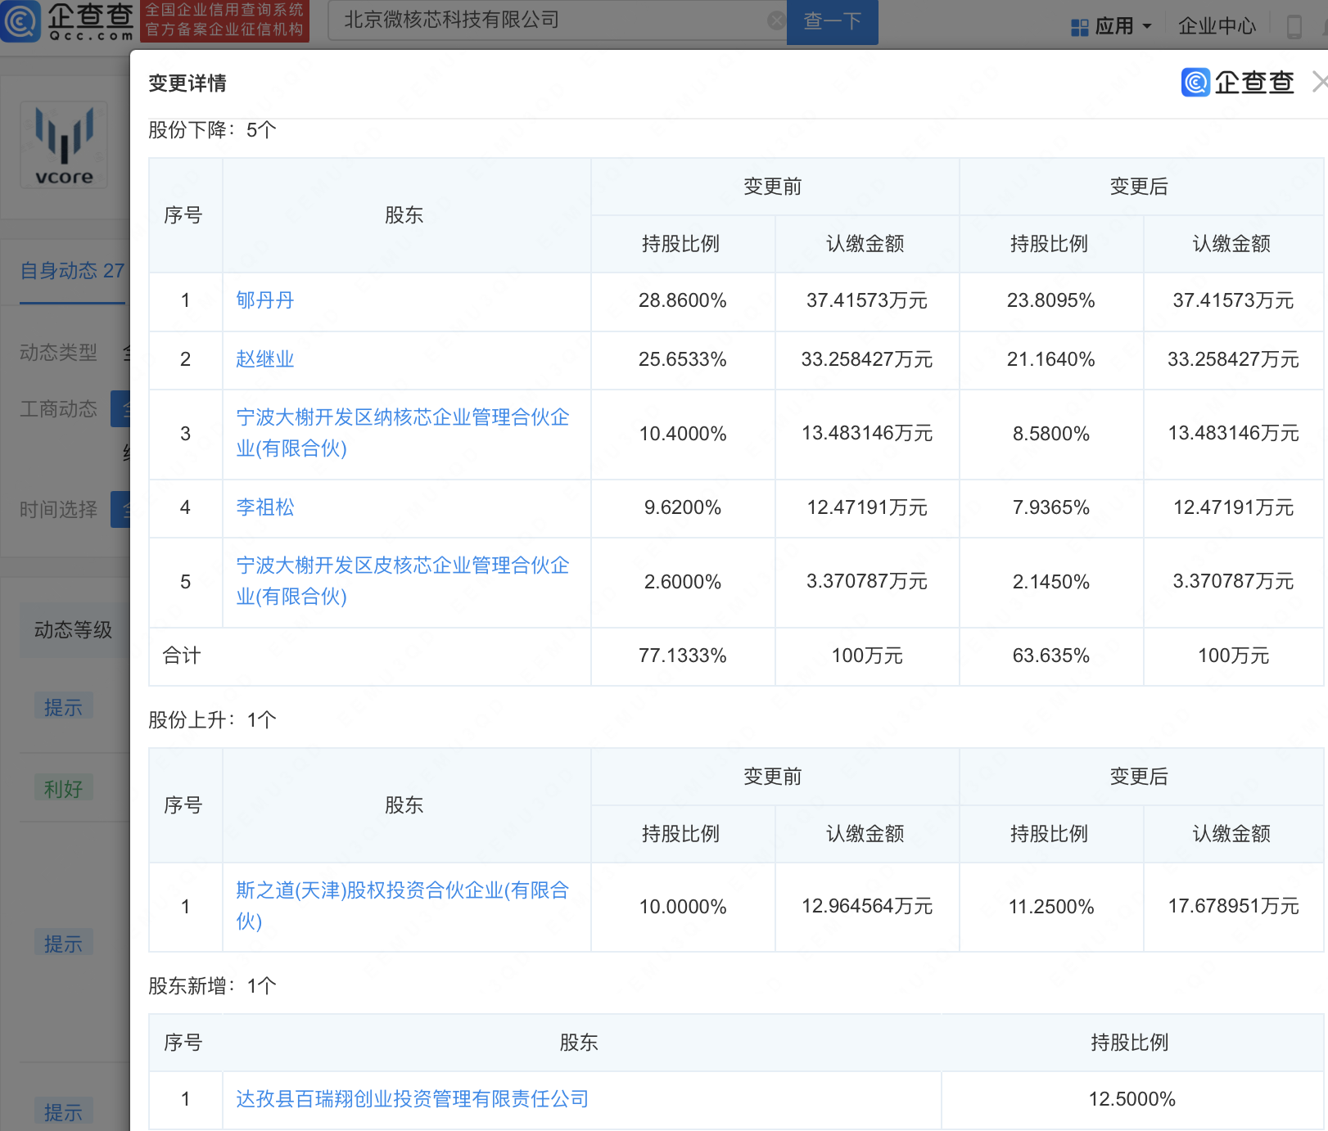1328x1131 pixels.
Task: Select the 23.8095% share ratio cell
Action: [x=1050, y=301]
